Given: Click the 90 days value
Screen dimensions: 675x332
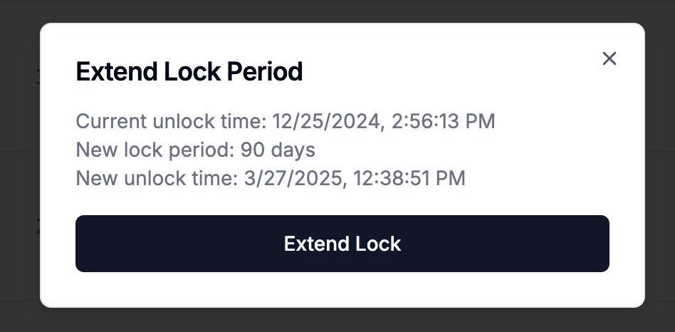Looking at the screenshot, I should tap(278, 150).
